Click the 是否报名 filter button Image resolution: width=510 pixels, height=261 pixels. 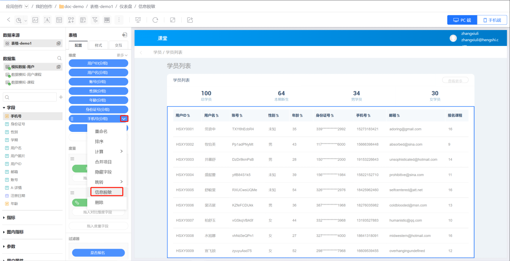(x=98, y=253)
